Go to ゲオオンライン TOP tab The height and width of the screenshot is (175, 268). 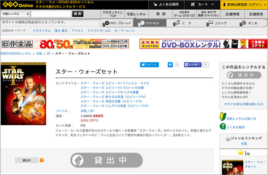click(x=113, y=14)
